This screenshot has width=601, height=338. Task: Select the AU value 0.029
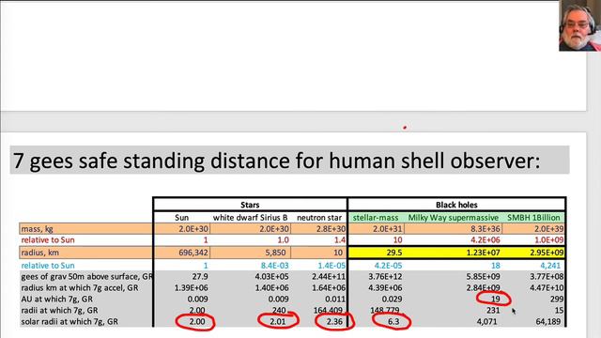coord(393,299)
